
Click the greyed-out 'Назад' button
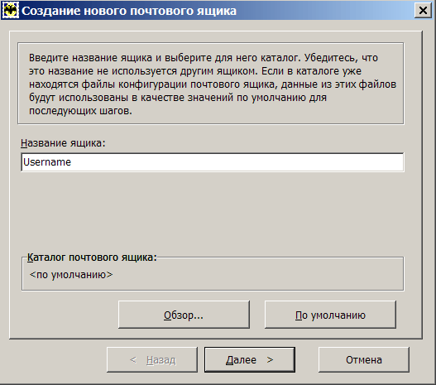(x=152, y=359)
